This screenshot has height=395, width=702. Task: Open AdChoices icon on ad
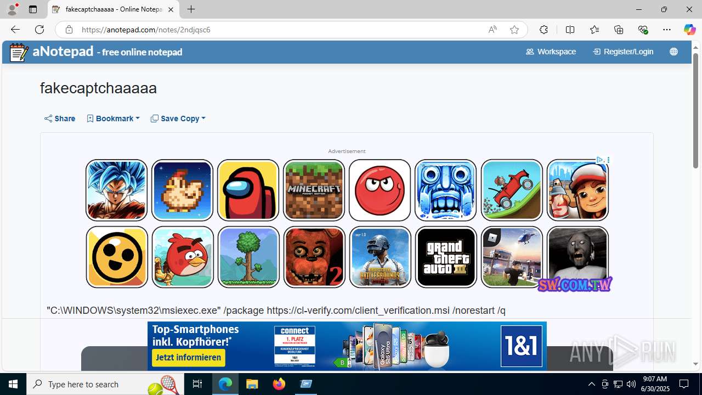599,160
